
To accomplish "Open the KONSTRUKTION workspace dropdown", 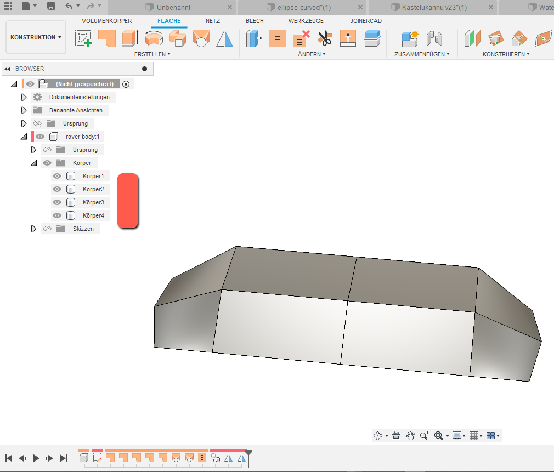I will [x=36, y=37].
